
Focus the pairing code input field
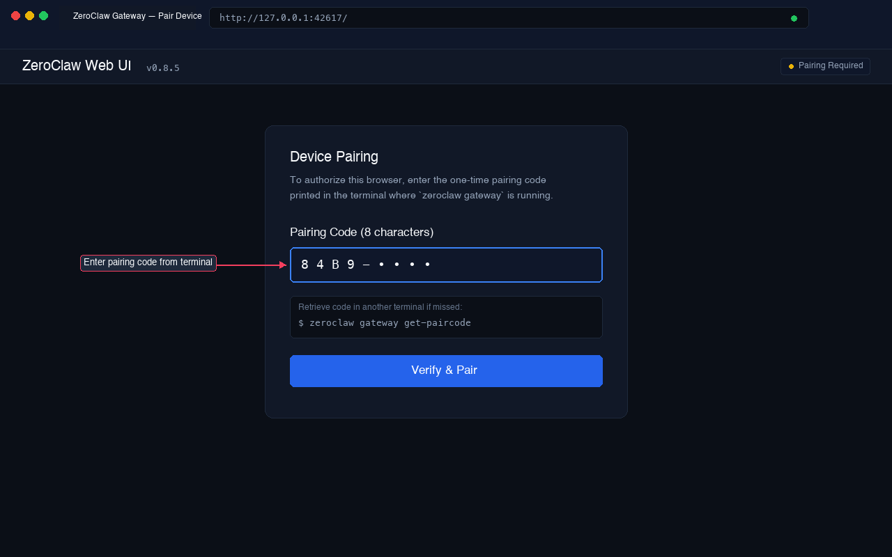coord(446,265)
